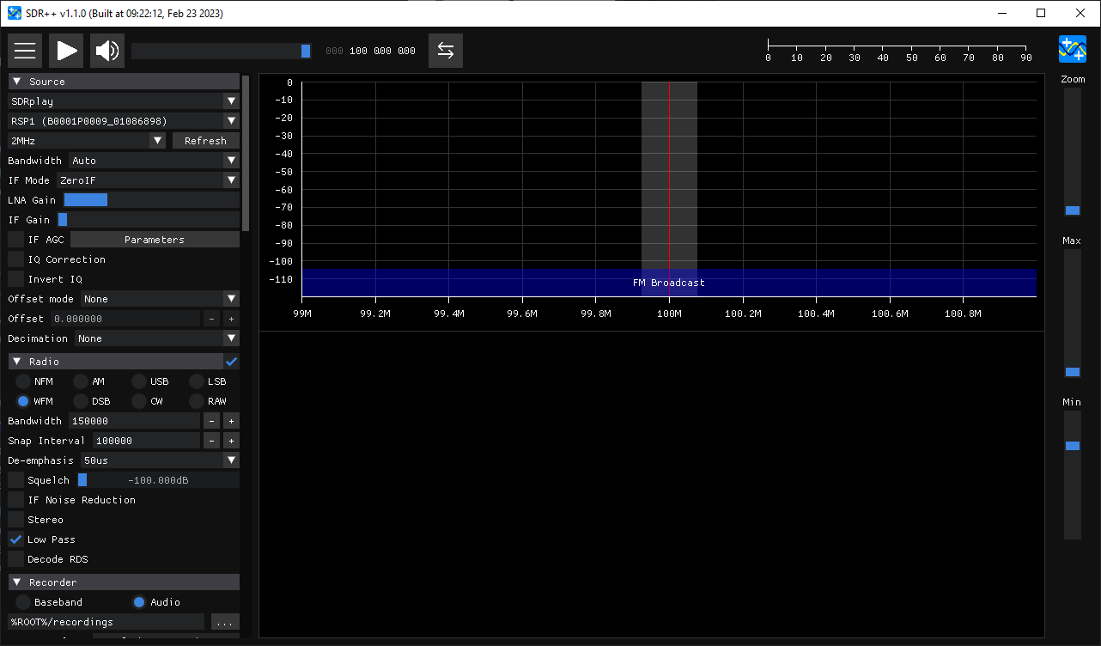Collapse the Source section
The height and width of the screenshot is (646, 1101).
[15, 80]
